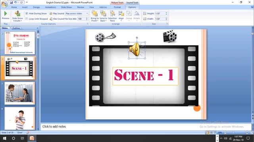The image size is (254, 142).
Task: Open the Align menu
Action: [x=121, y=16]
